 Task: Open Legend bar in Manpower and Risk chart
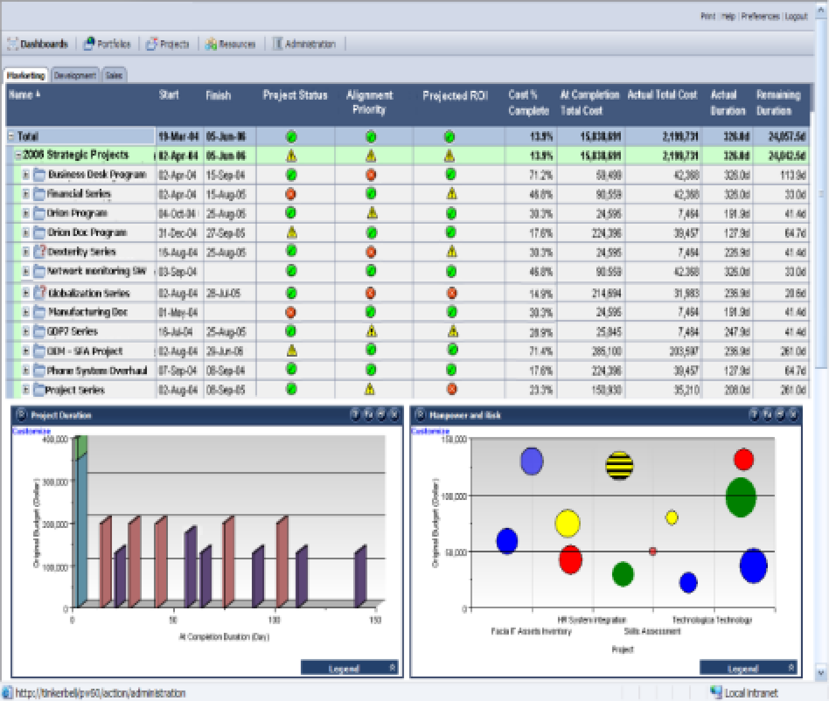pos(747,668)
